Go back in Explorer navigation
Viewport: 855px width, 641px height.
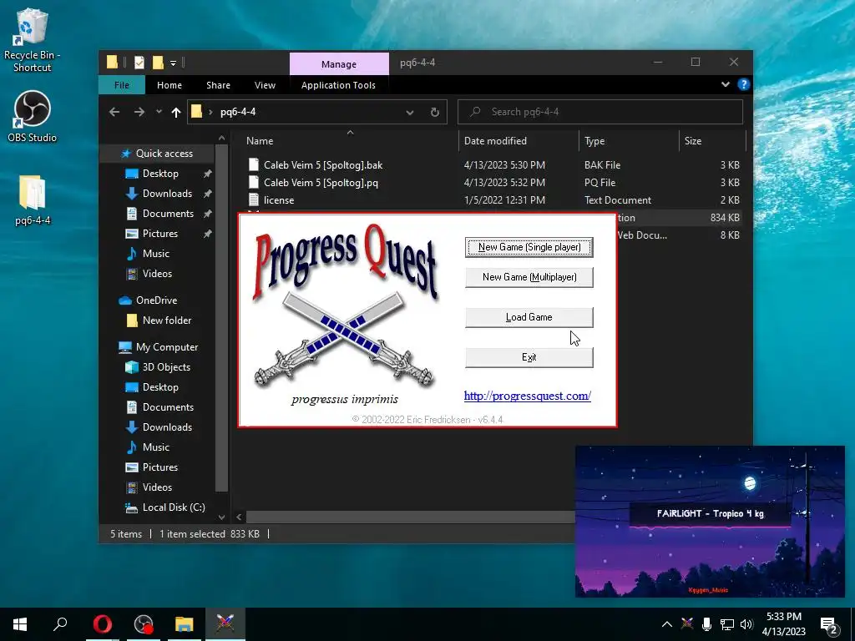pos(114,112)
